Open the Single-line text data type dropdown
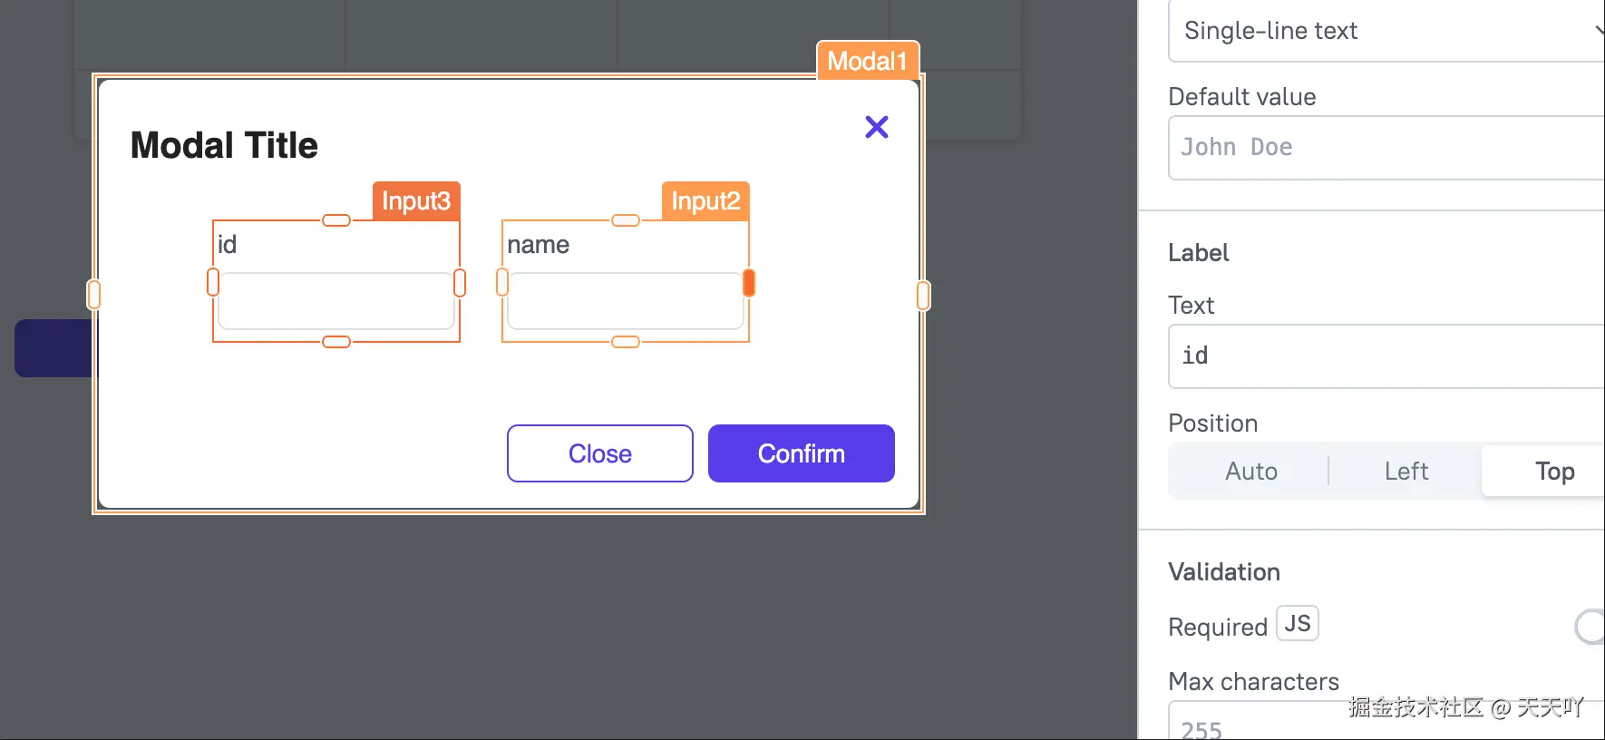1605x740 pixels. point(1387,31)
